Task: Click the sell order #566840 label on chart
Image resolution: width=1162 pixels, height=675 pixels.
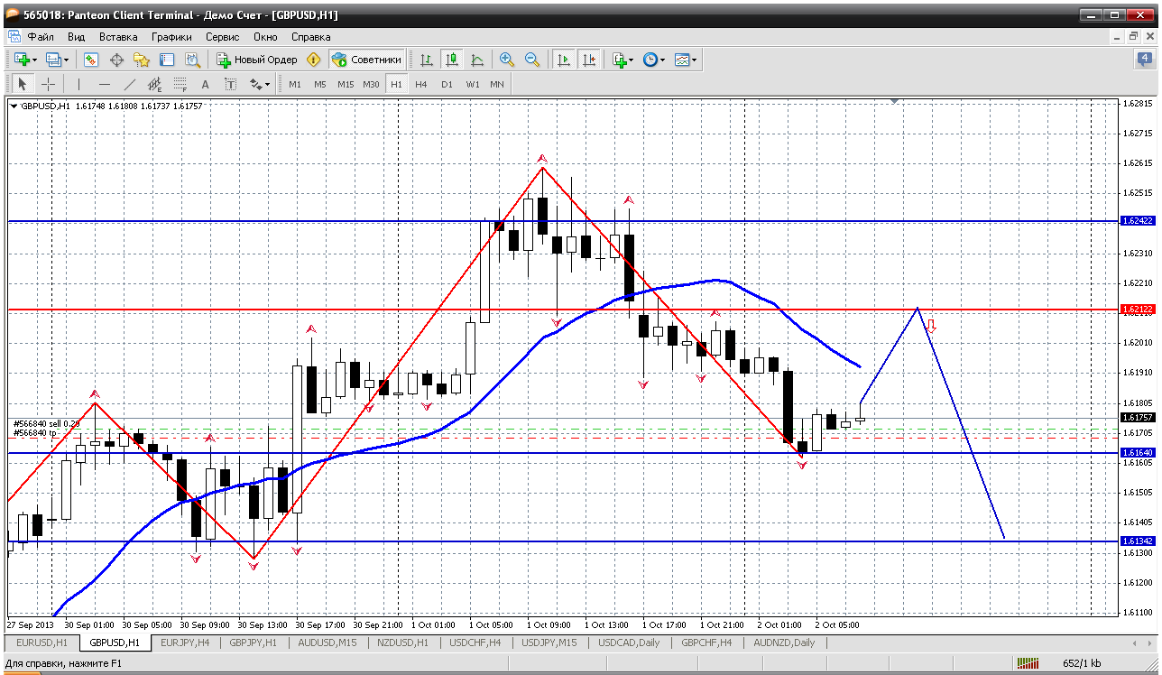Action: tap(47, 423)
